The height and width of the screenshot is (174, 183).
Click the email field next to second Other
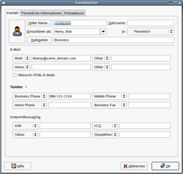(x=141, y=67)
